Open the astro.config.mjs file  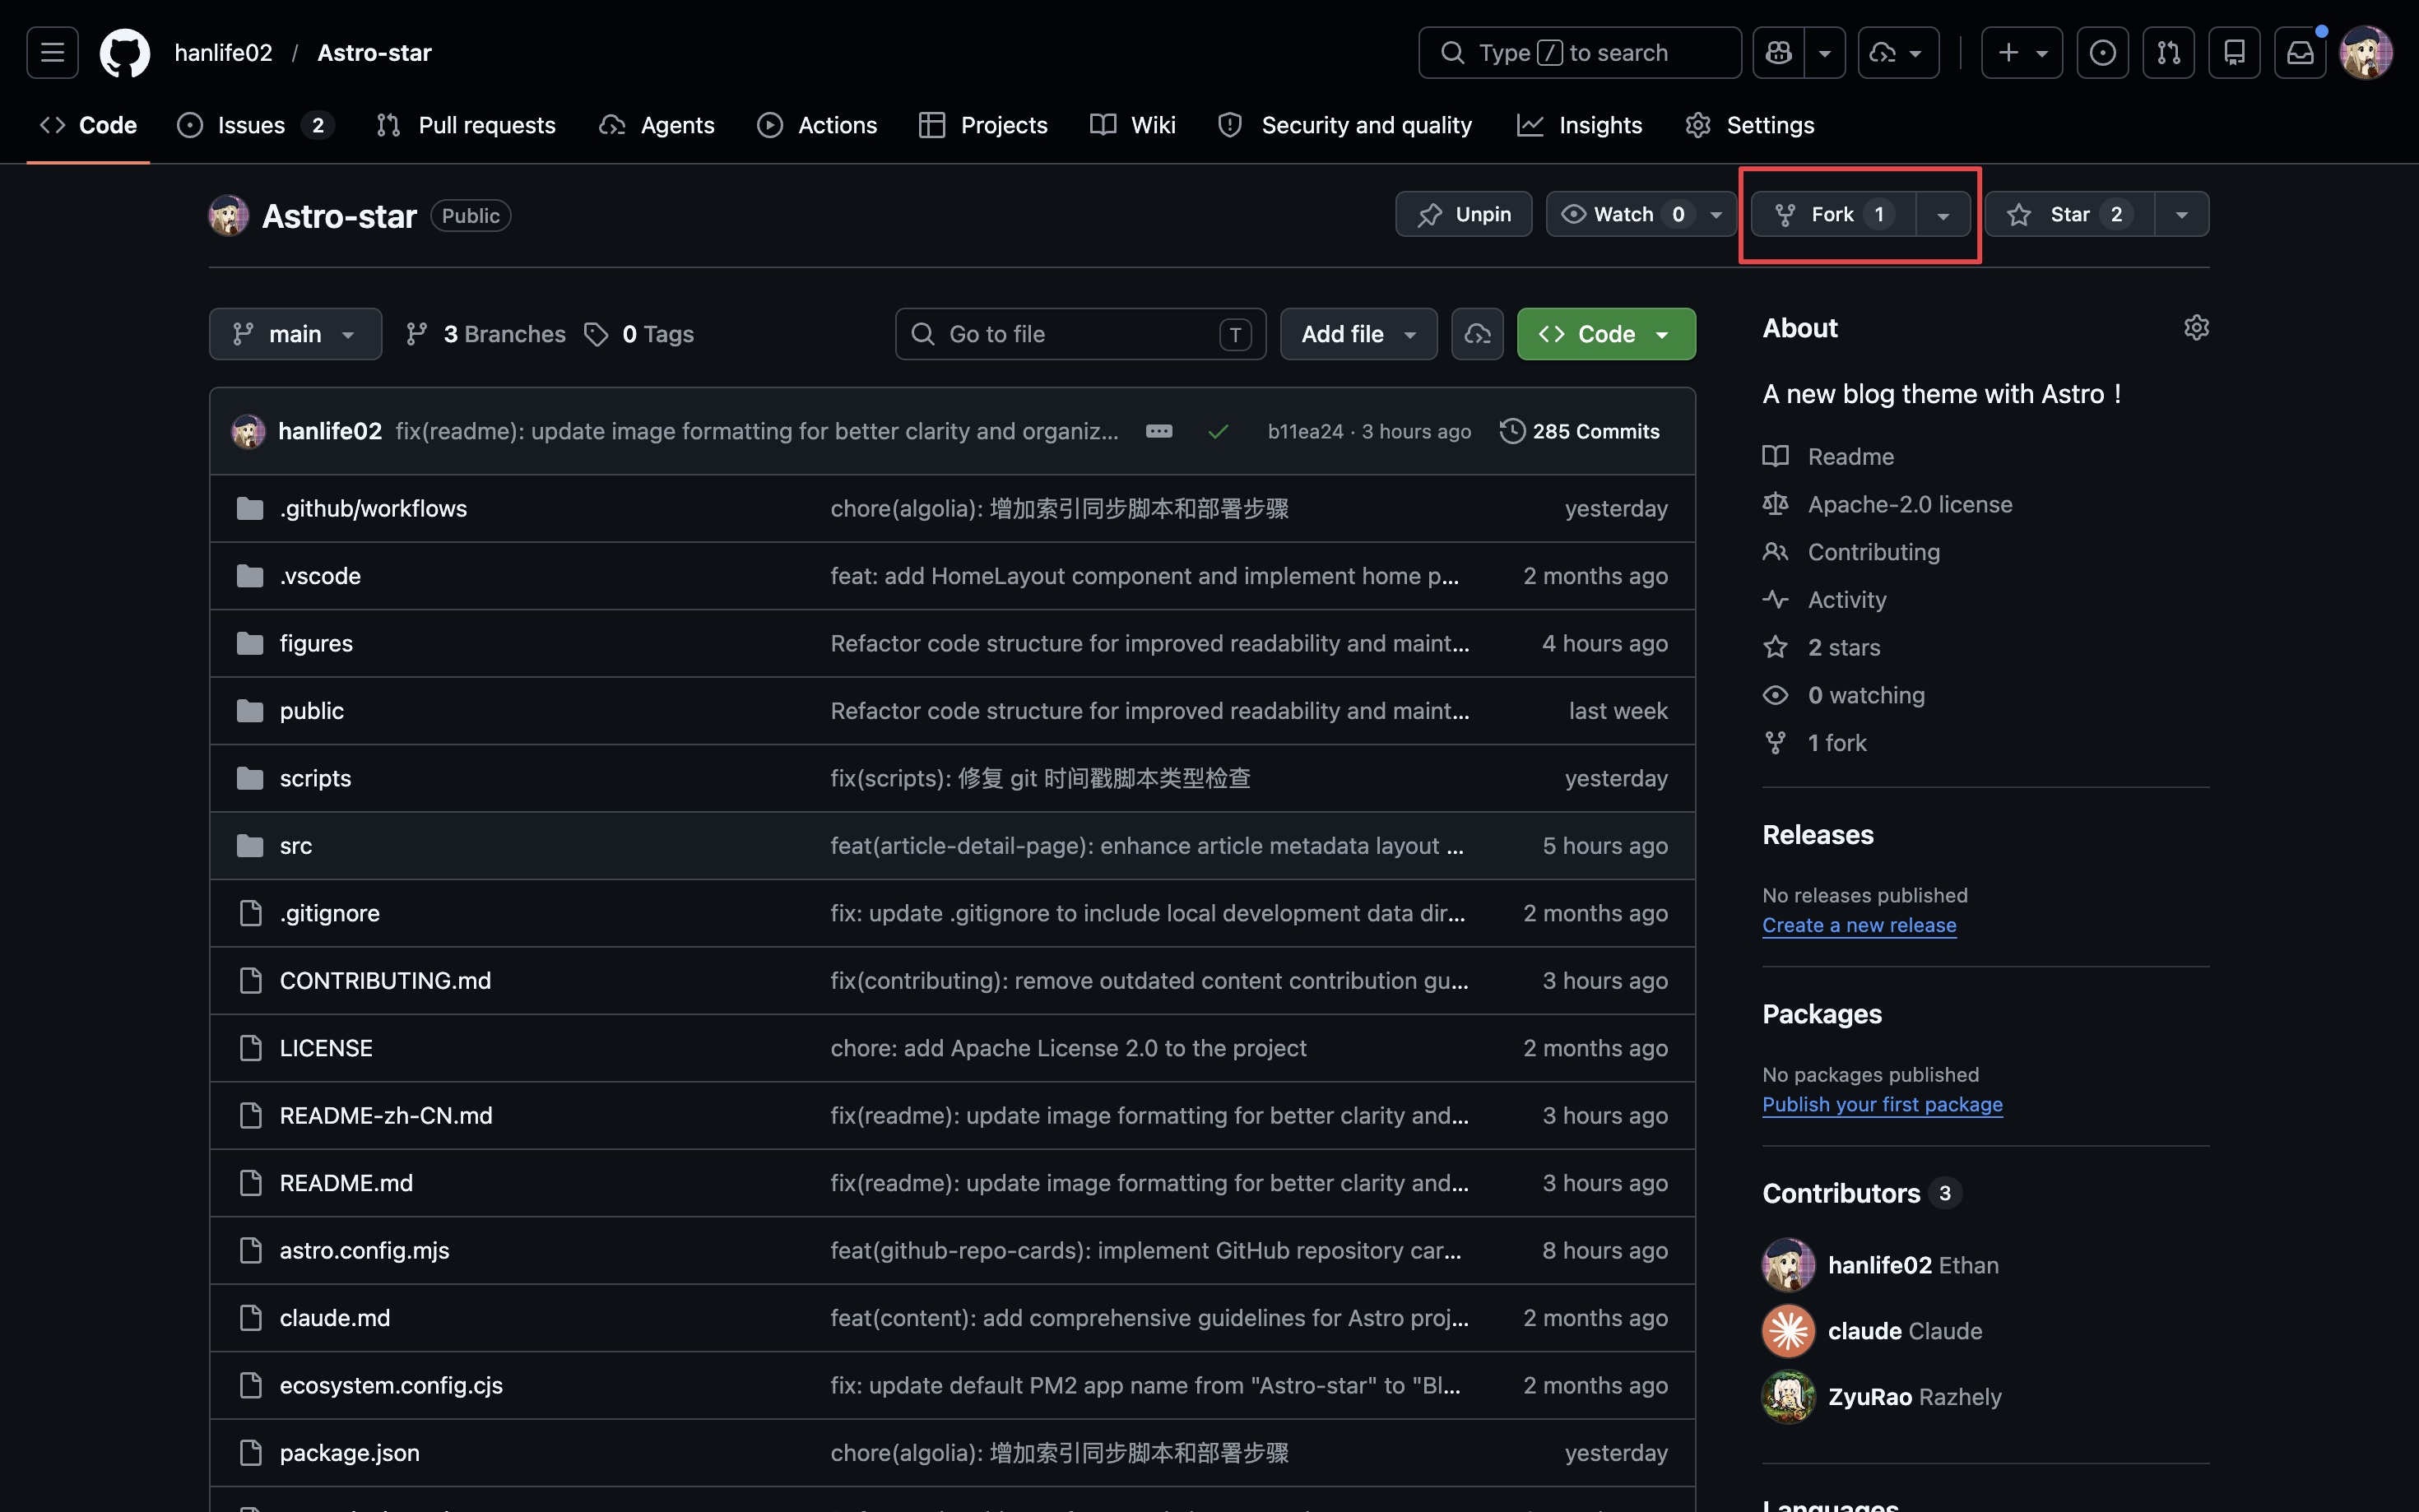pos(364,1250)
